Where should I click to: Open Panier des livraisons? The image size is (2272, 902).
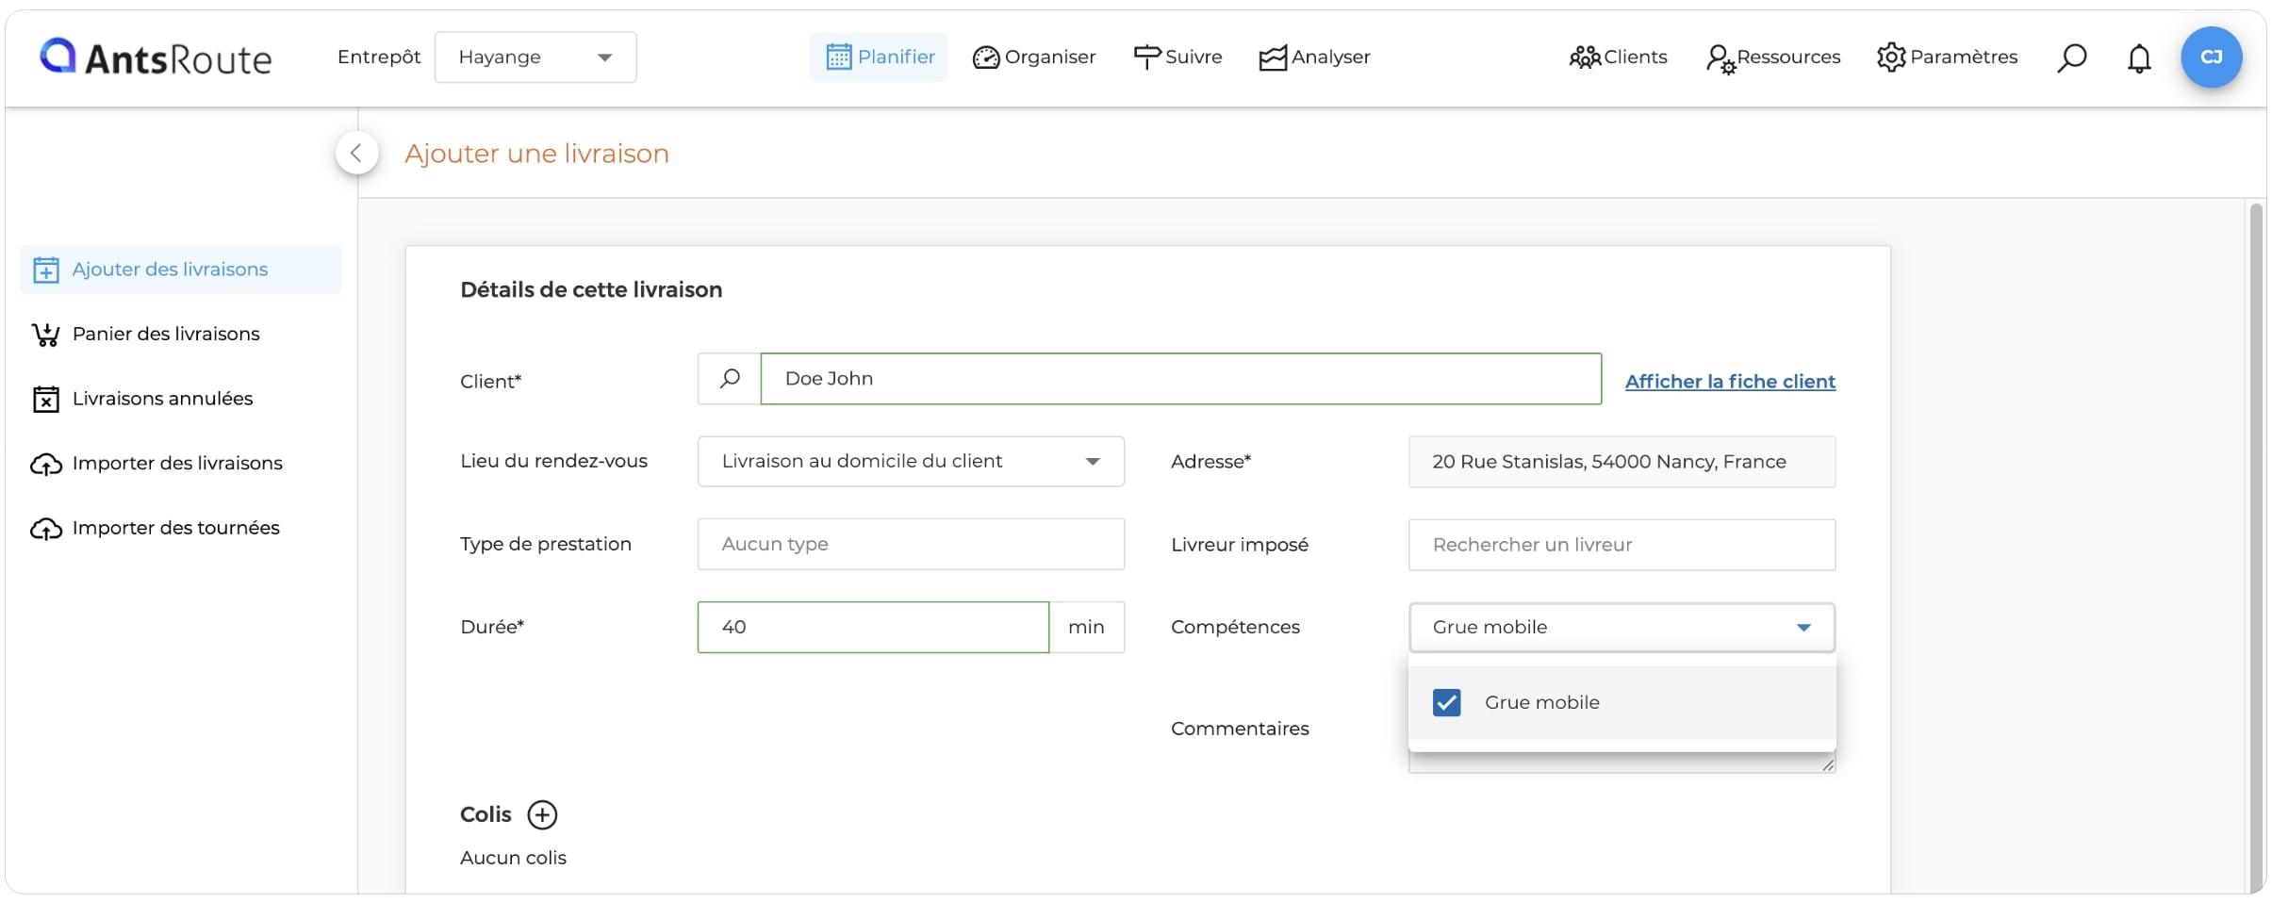click(146, 334)
